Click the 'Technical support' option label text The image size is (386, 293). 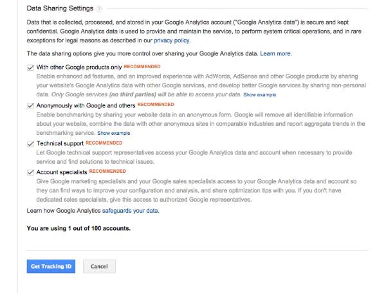click(x=60, y=143)
